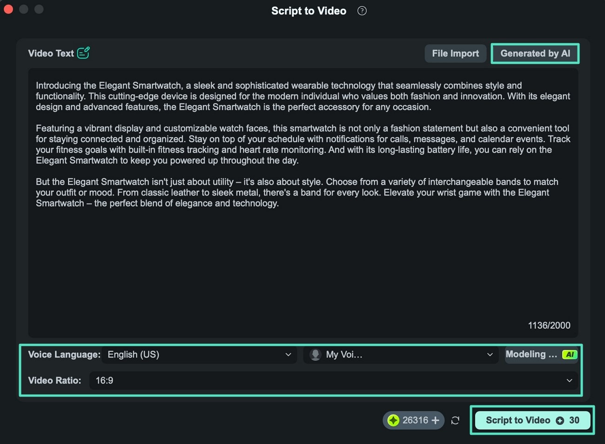
Task: Click the green AI badge
Action: (x=570, y=355)
